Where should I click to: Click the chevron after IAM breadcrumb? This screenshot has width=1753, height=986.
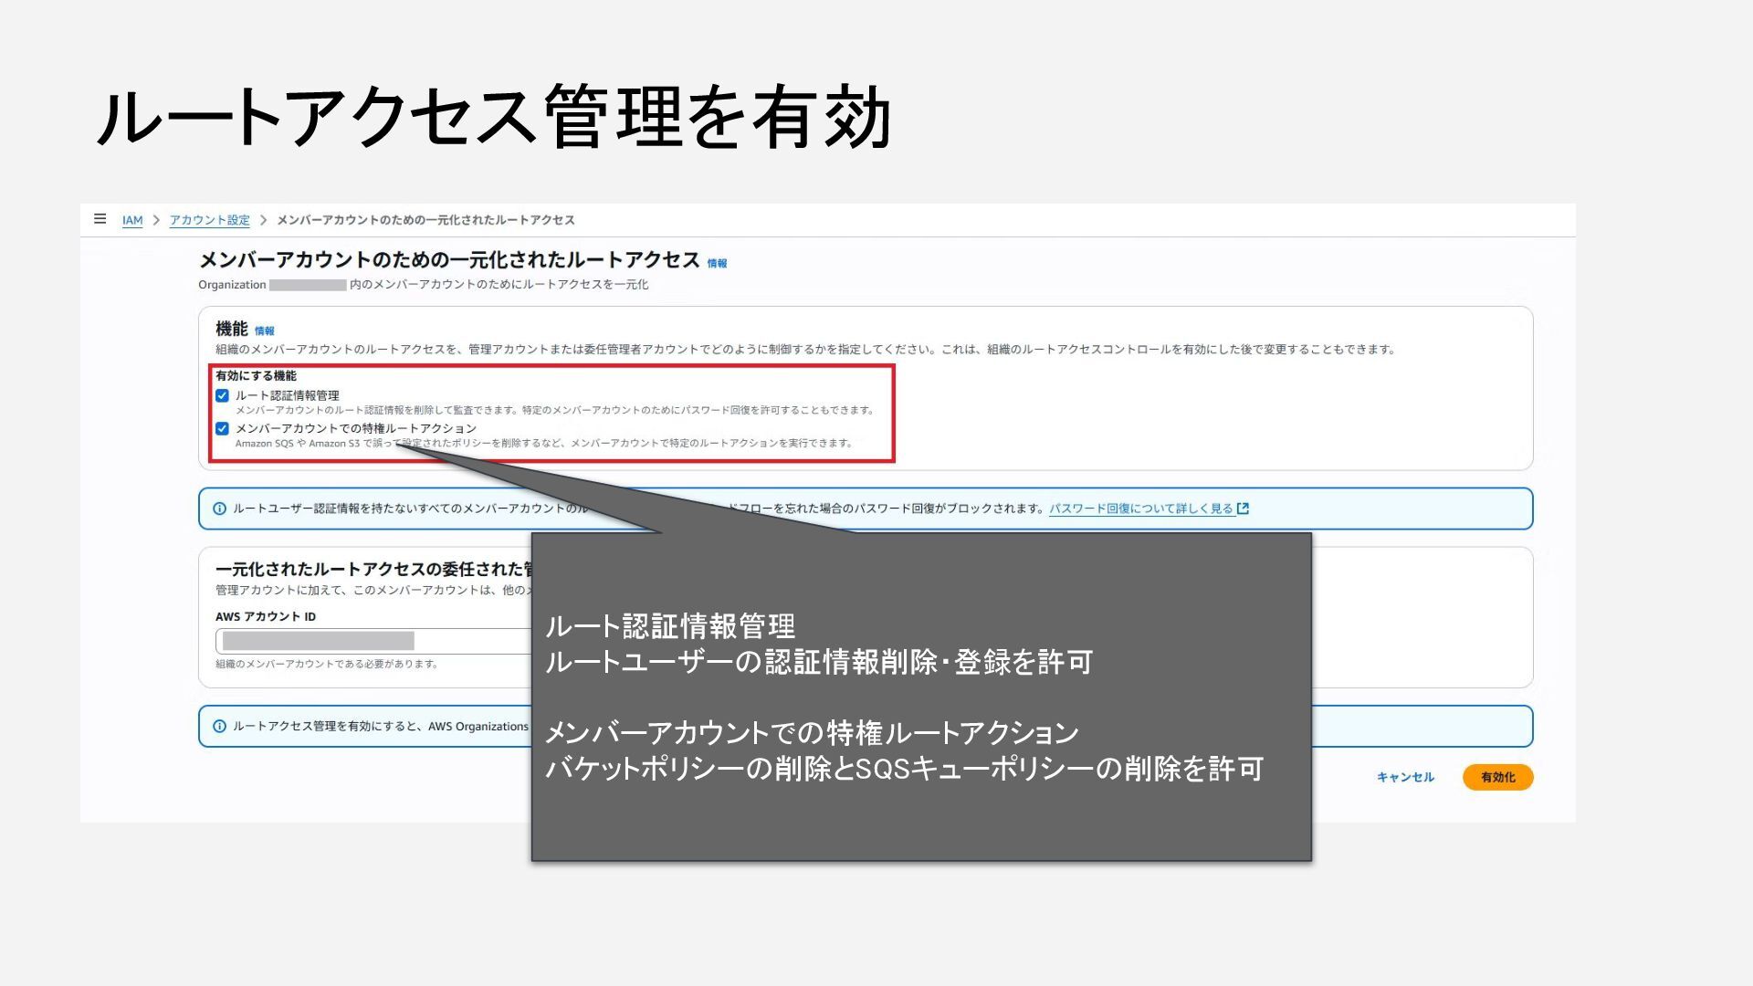(x=156, y=220)
